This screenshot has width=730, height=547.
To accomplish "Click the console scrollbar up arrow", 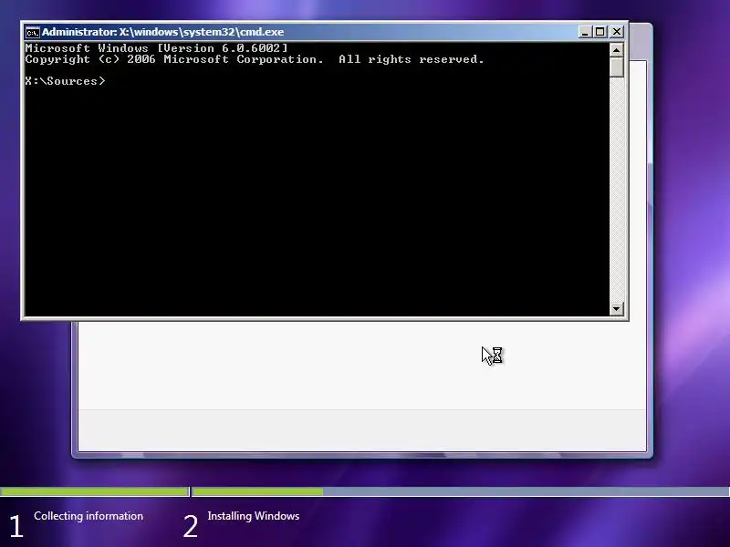I will [617, 50].
